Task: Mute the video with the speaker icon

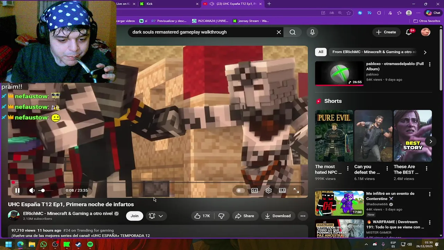Action: 32,190
